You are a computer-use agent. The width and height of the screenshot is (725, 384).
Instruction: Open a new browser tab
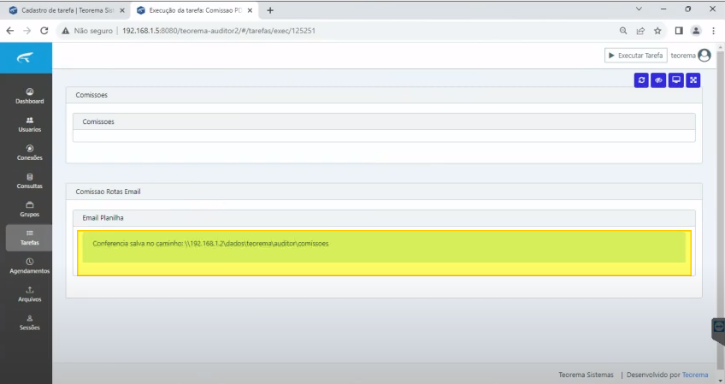point(270,10)
